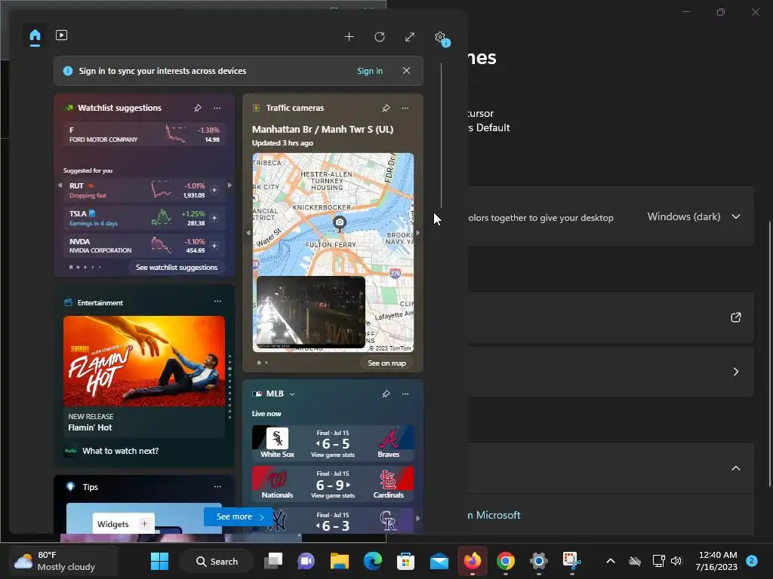Show hidden system tray icons
This screenshot has width=773, height=579.
coord(610,561)
